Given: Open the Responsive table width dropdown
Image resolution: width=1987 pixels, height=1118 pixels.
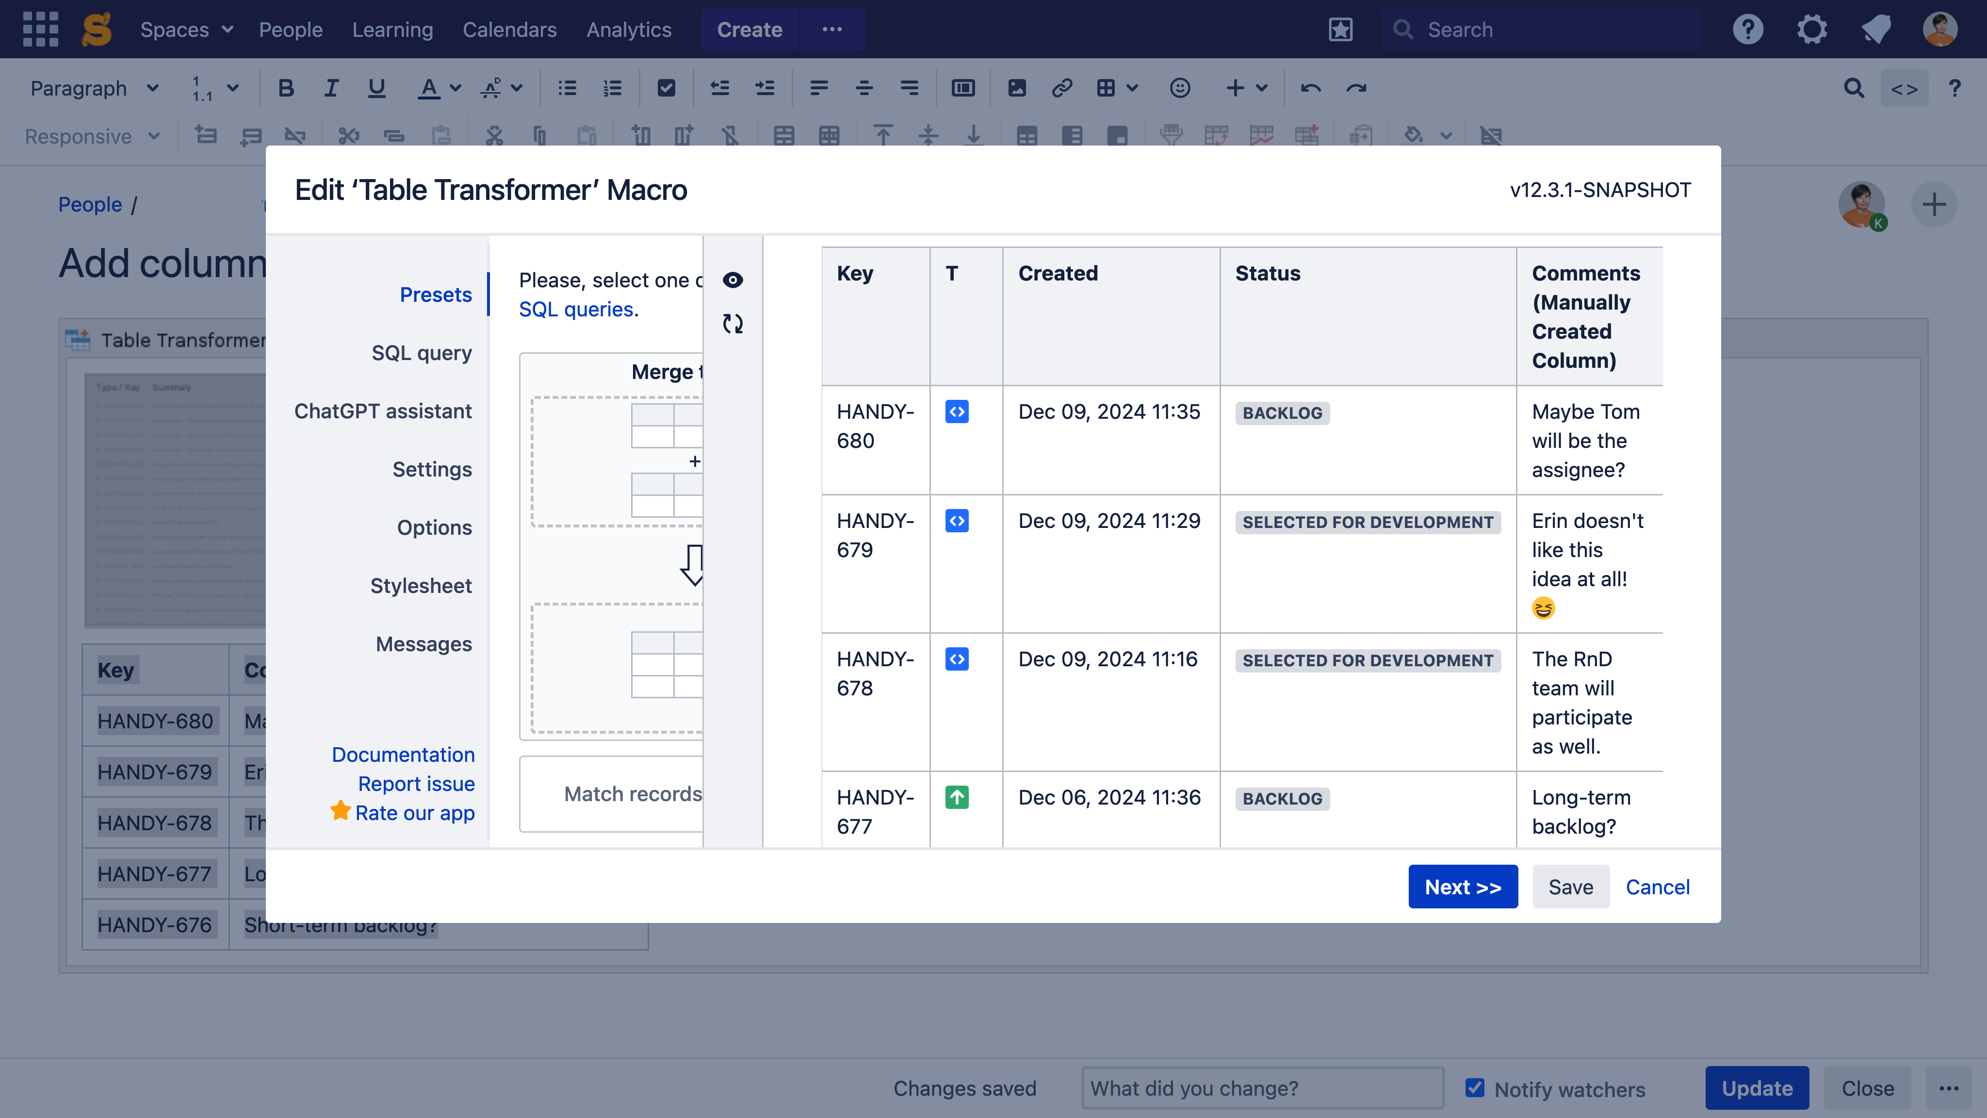Looking at the screenshot, I should [x=93, y=136].
